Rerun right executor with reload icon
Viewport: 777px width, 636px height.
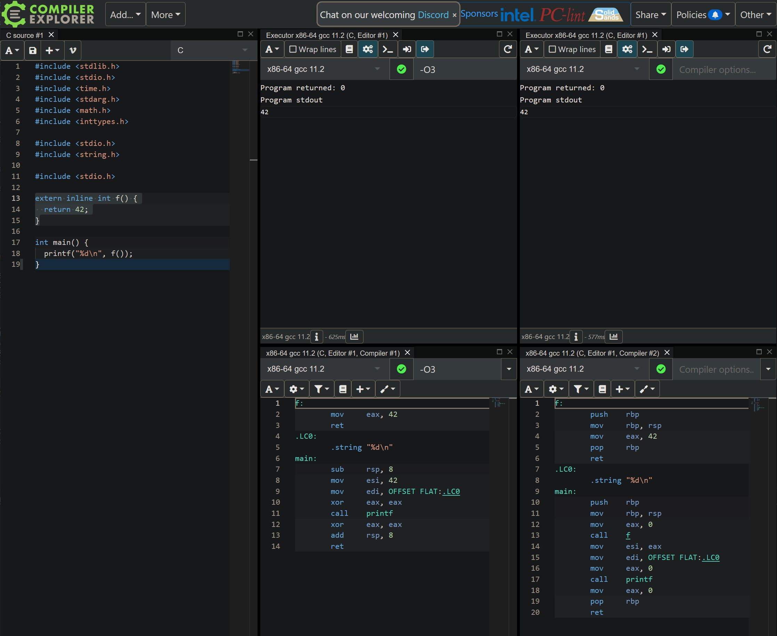pos(767,49)
